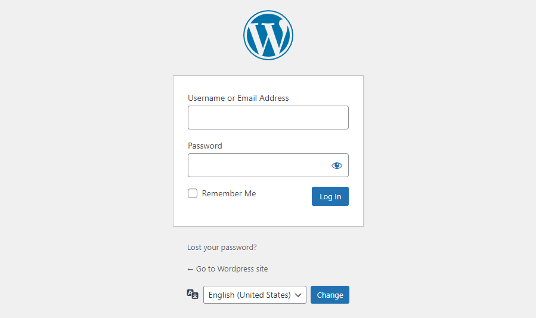Click the chevron arrow on the language selector
The height and width of the screenshot is (318, 536).
point(299,295)
